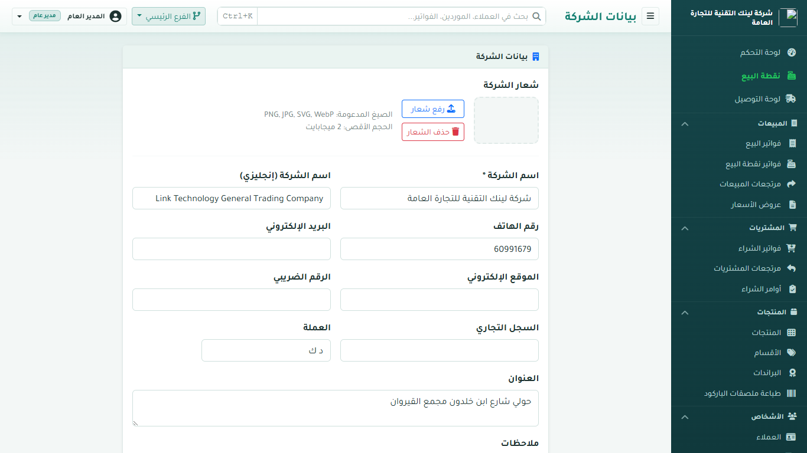Image resolution: width=807 pixels, height=453 pixels.
Task: Click the ملاحظات label
Action: [x=520, y=443]
